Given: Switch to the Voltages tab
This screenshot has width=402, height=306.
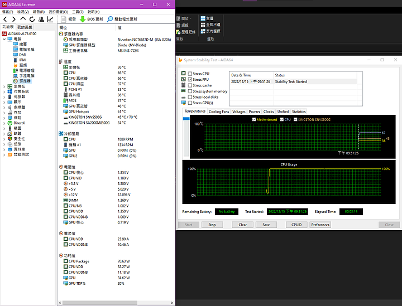Looking at the screenshot, I should (x=239, y=111).
